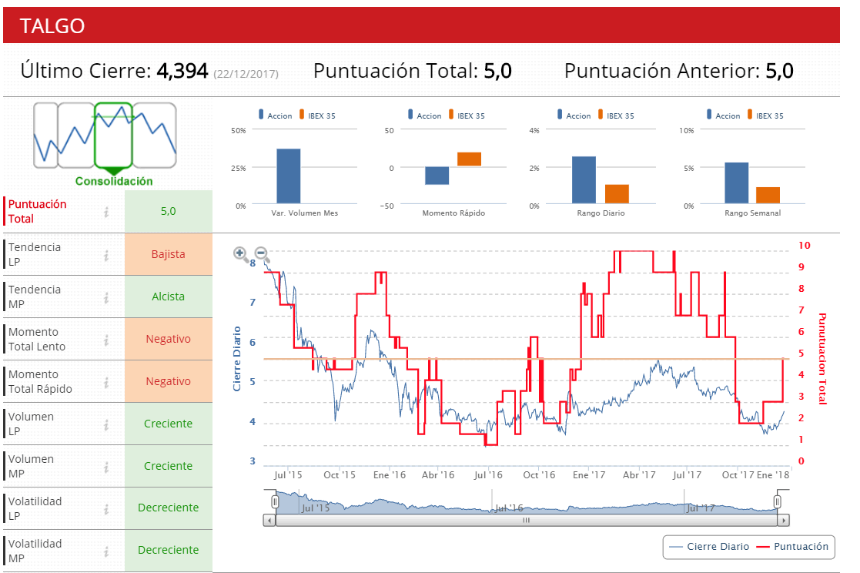Open info icon for Tendencia MP row
This screenshot has height=573, width=860.
(106, 297)
